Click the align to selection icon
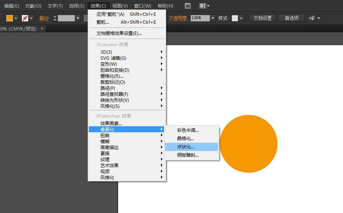Viewport: 343px width, 213px height. tap(311, 18)
